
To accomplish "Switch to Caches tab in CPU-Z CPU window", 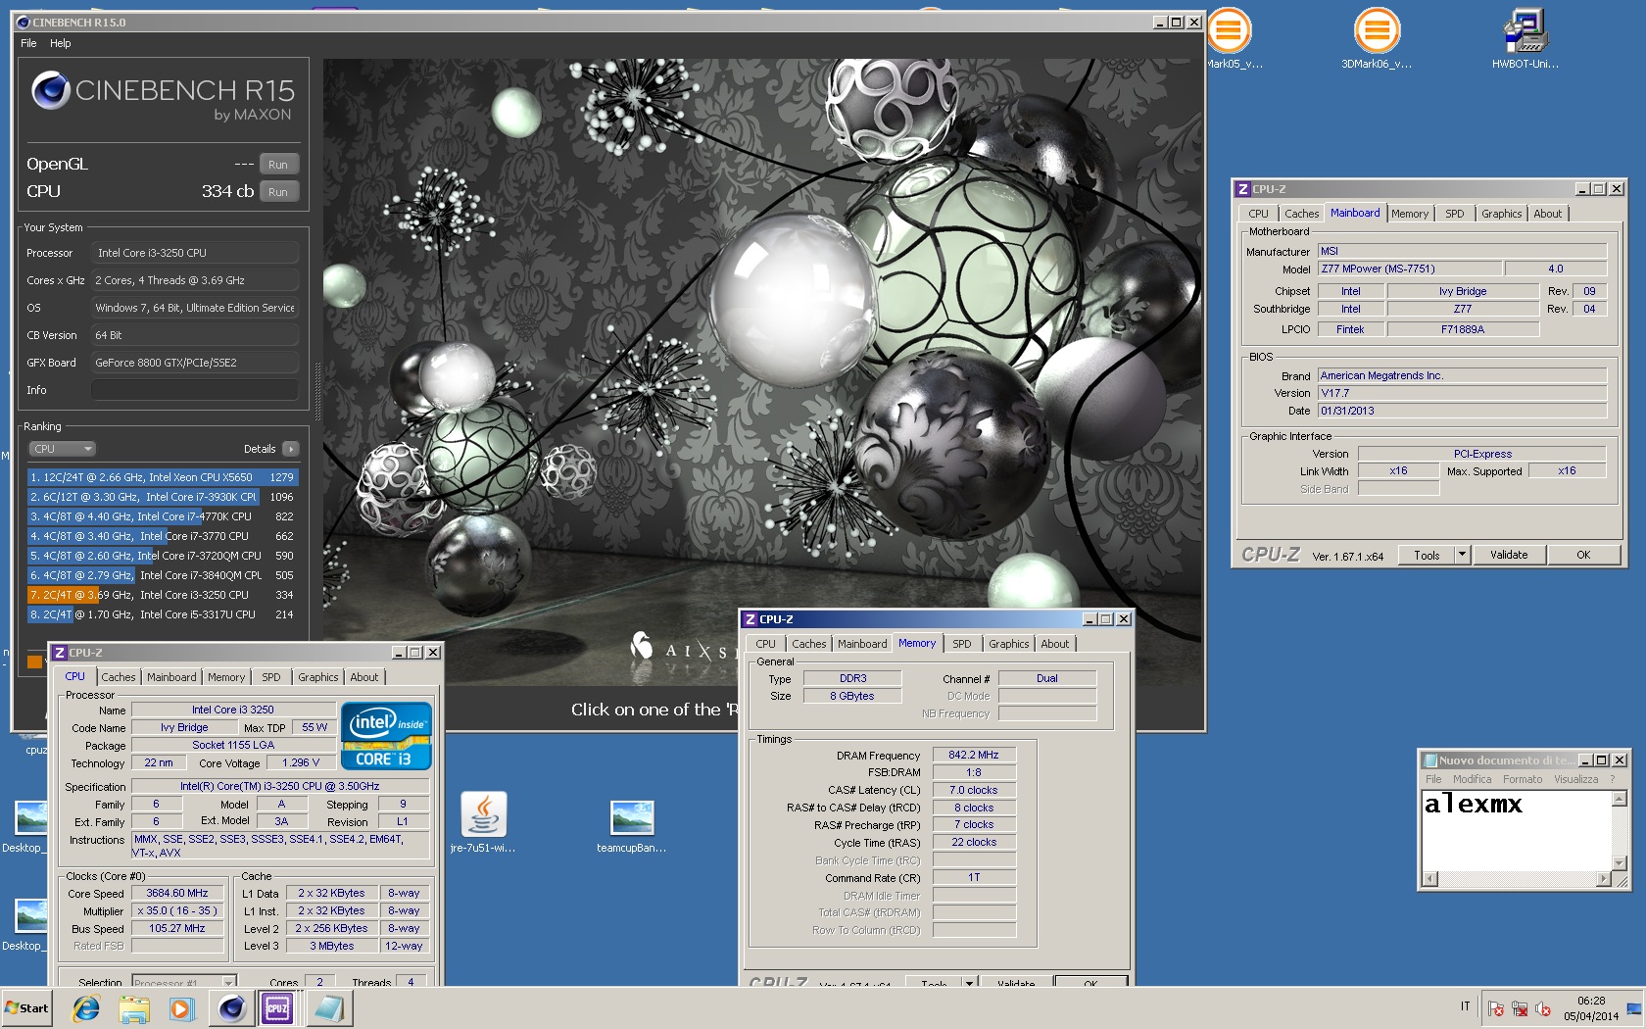I will (x=119, y=677).
